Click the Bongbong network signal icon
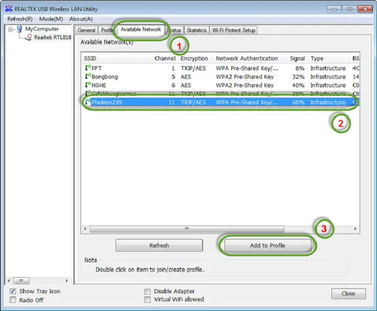377x311 pixels. [x=87, y=76]
